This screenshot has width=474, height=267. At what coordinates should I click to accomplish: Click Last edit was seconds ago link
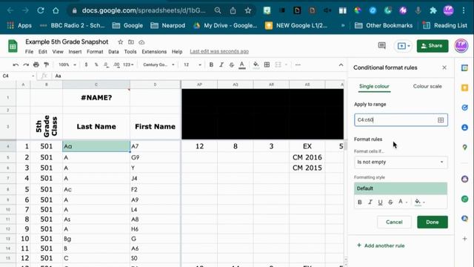tap(219, 52)
